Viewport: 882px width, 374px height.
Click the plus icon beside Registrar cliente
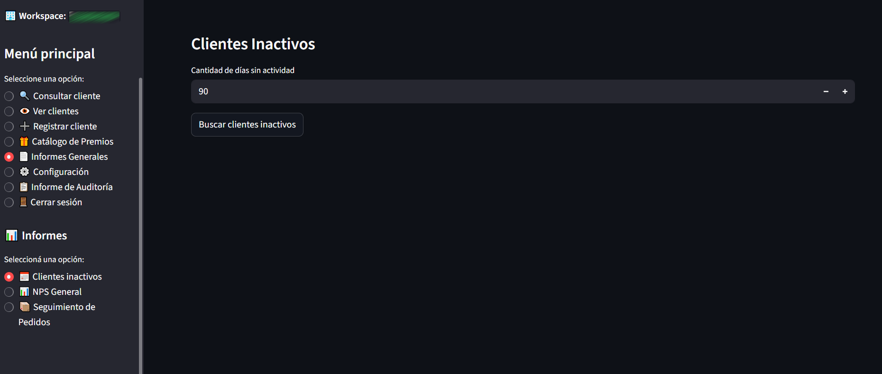click(x=25, y=126)
